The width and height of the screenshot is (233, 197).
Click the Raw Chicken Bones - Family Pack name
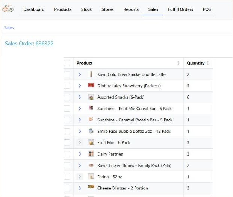point(134,165)
